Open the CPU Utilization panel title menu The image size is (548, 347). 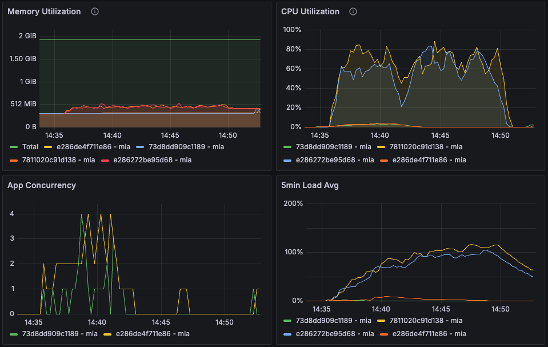310,11
